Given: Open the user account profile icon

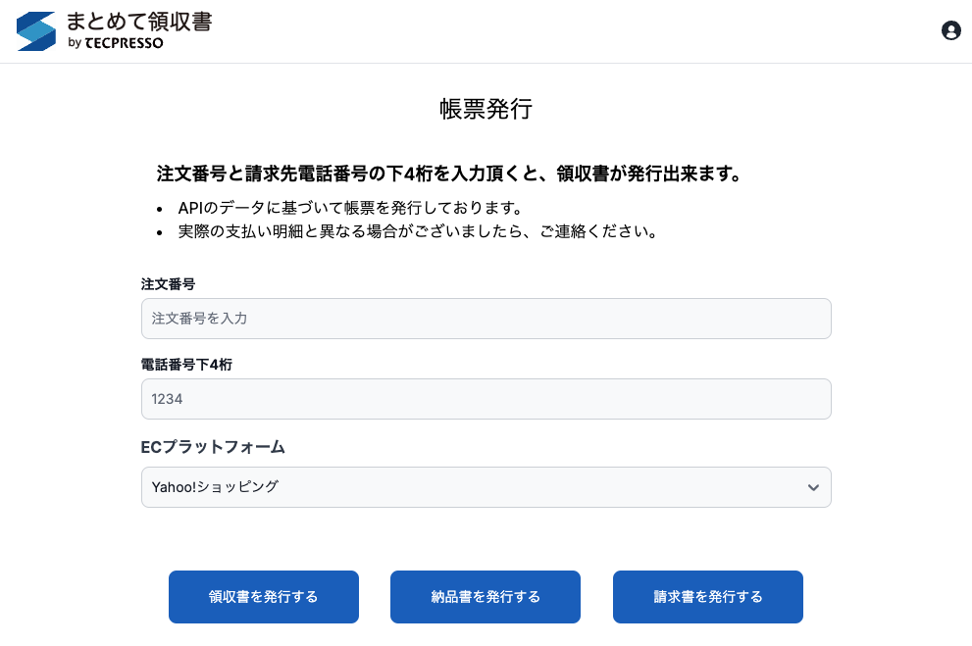Looking at the screenshot, I should (x=950, y=30).
